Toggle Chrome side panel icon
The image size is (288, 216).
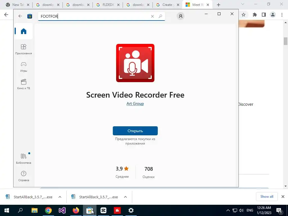click(x=264, y=15)
